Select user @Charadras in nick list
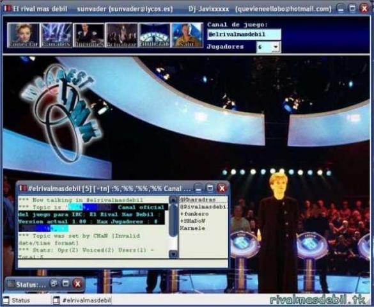This screenshot has width=374, height=307. pyautogui.click(x=198, y=200)
